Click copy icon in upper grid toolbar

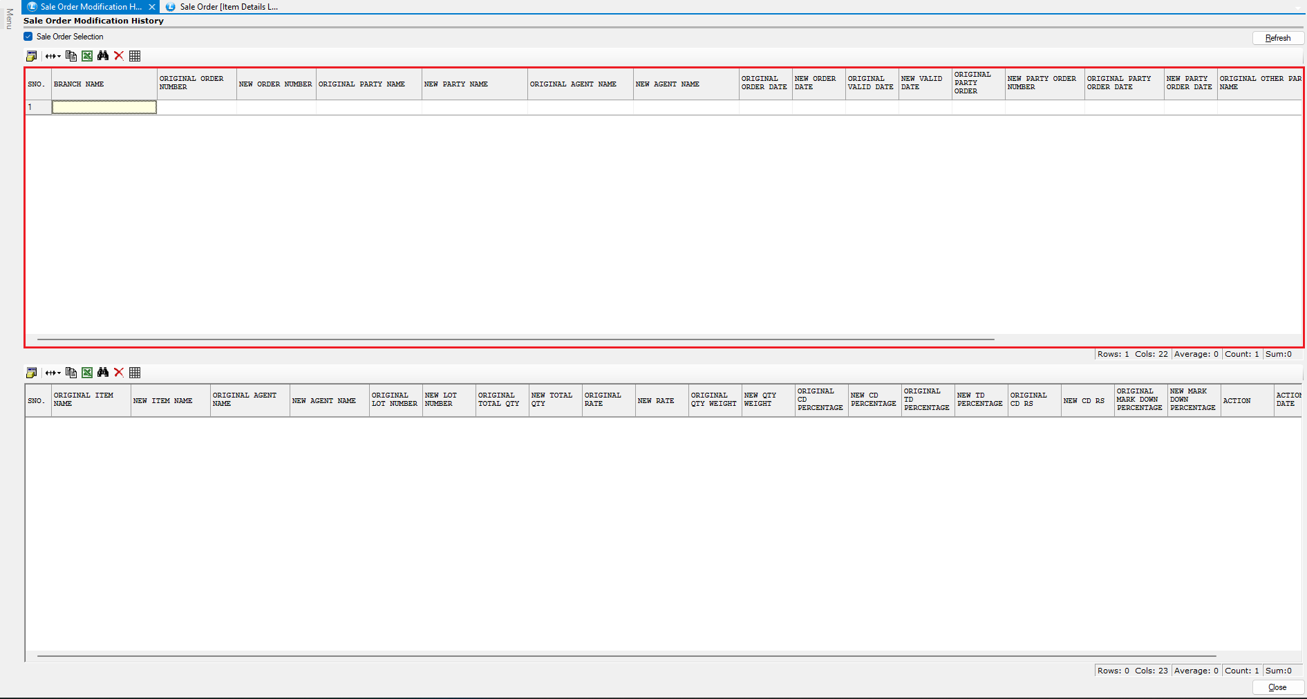click(x=71, y=56)
